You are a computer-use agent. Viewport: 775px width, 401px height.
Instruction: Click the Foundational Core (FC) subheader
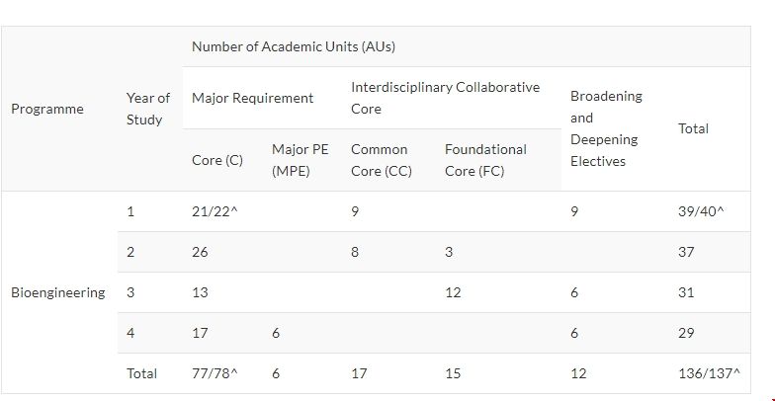(x=485, y=160)
